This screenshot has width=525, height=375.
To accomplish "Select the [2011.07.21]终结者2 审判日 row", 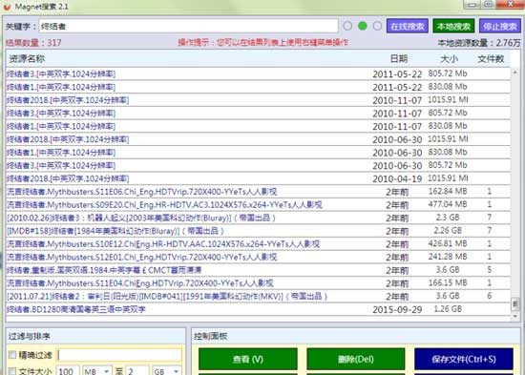I will 258,296.
